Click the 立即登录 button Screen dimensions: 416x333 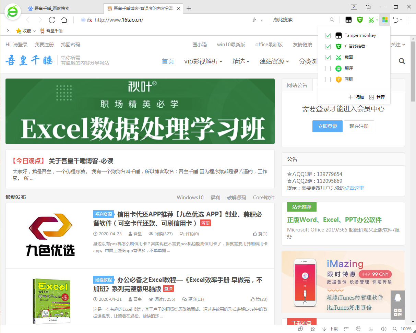328,126
